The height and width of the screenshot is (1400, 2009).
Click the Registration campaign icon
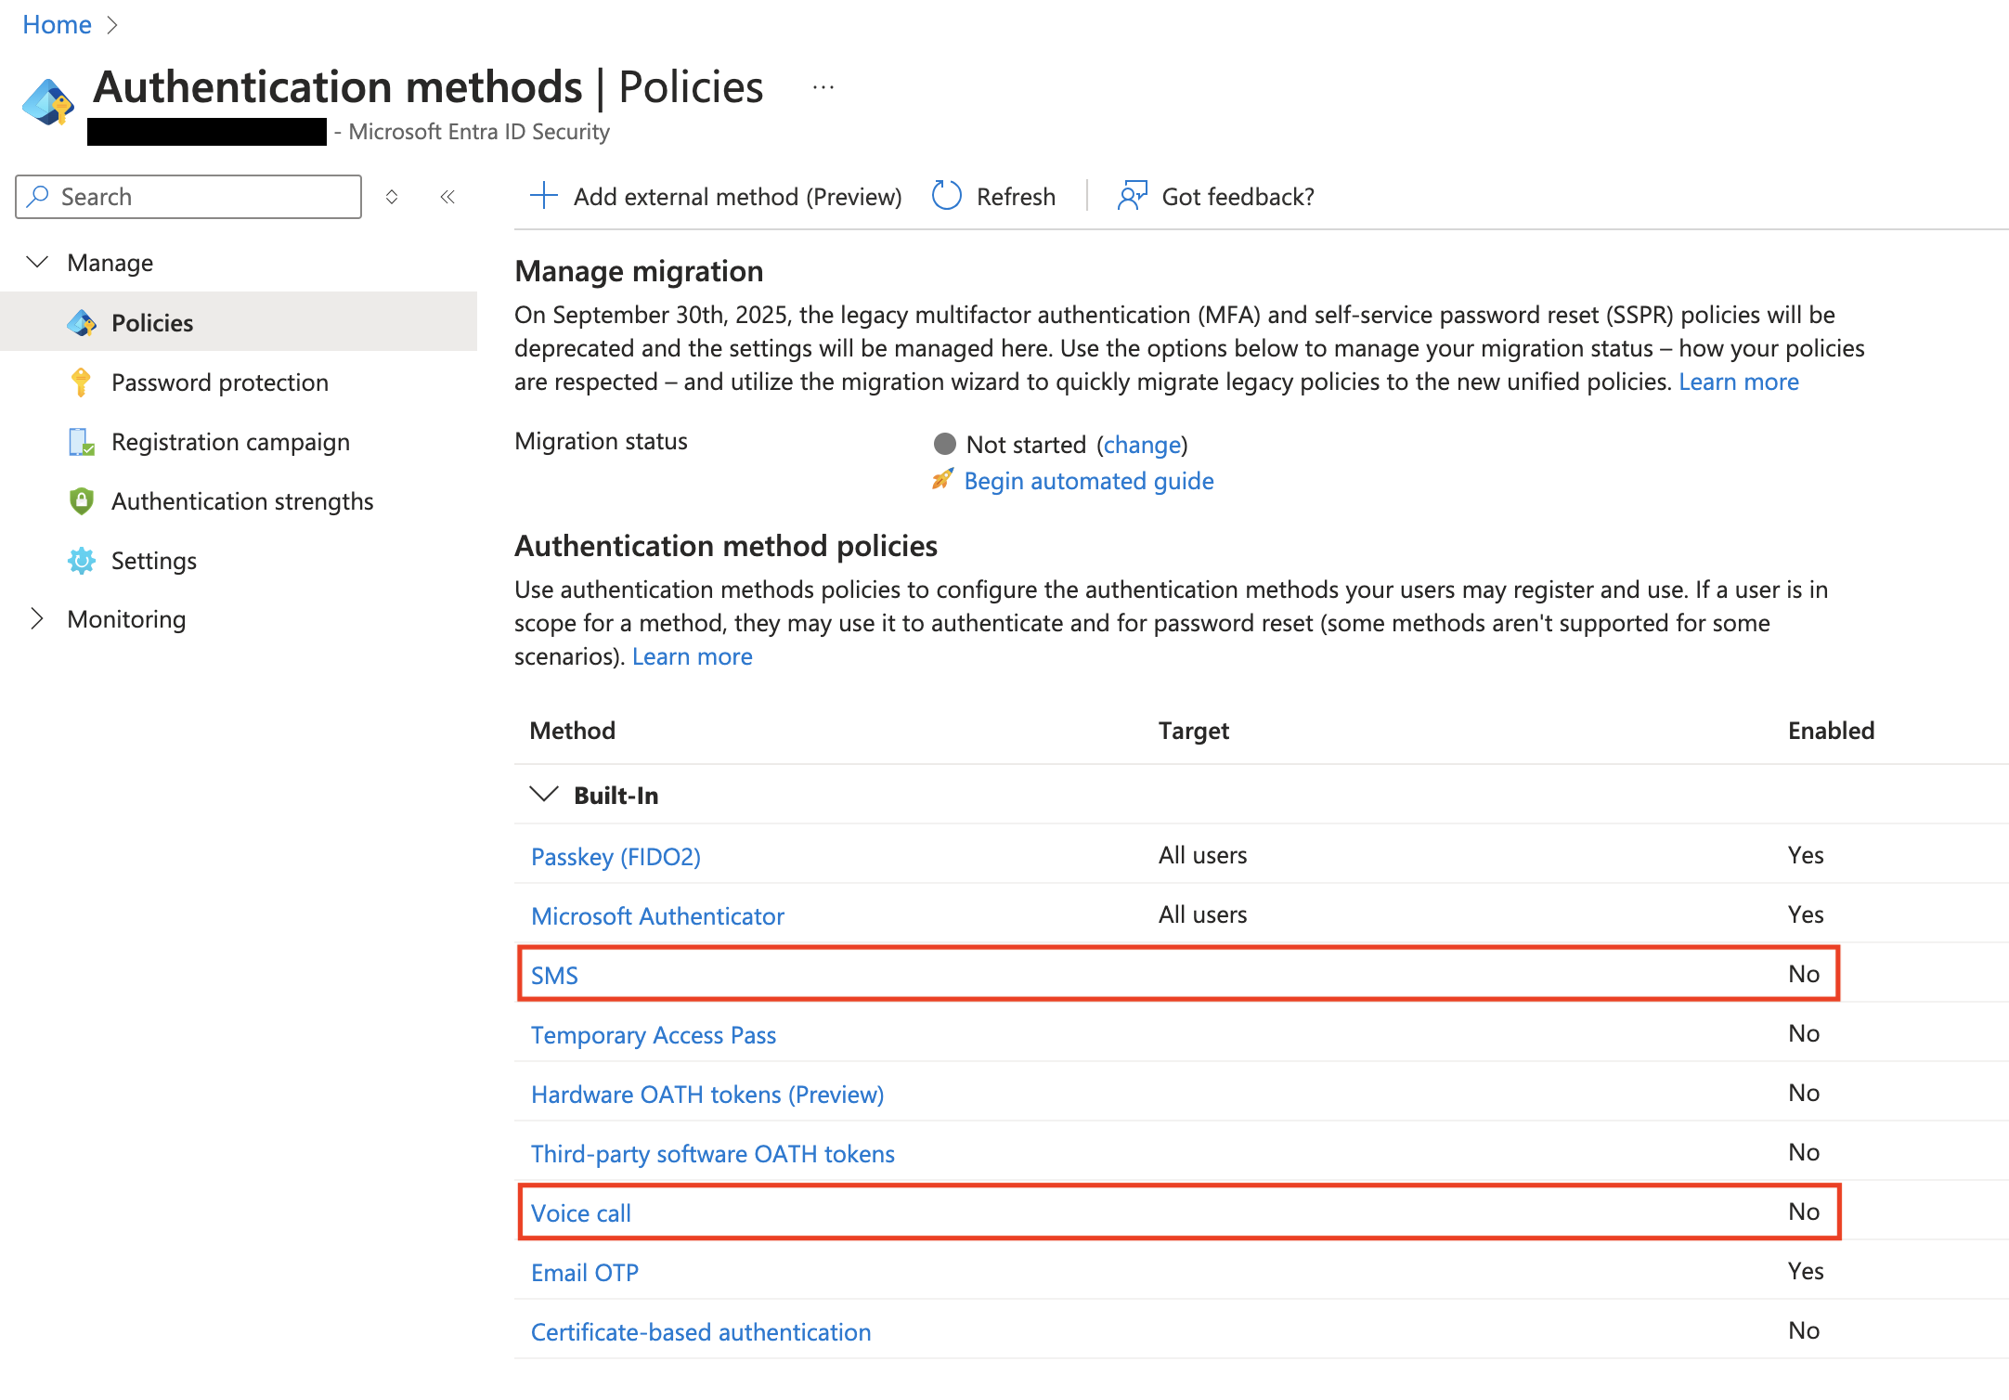81,442
